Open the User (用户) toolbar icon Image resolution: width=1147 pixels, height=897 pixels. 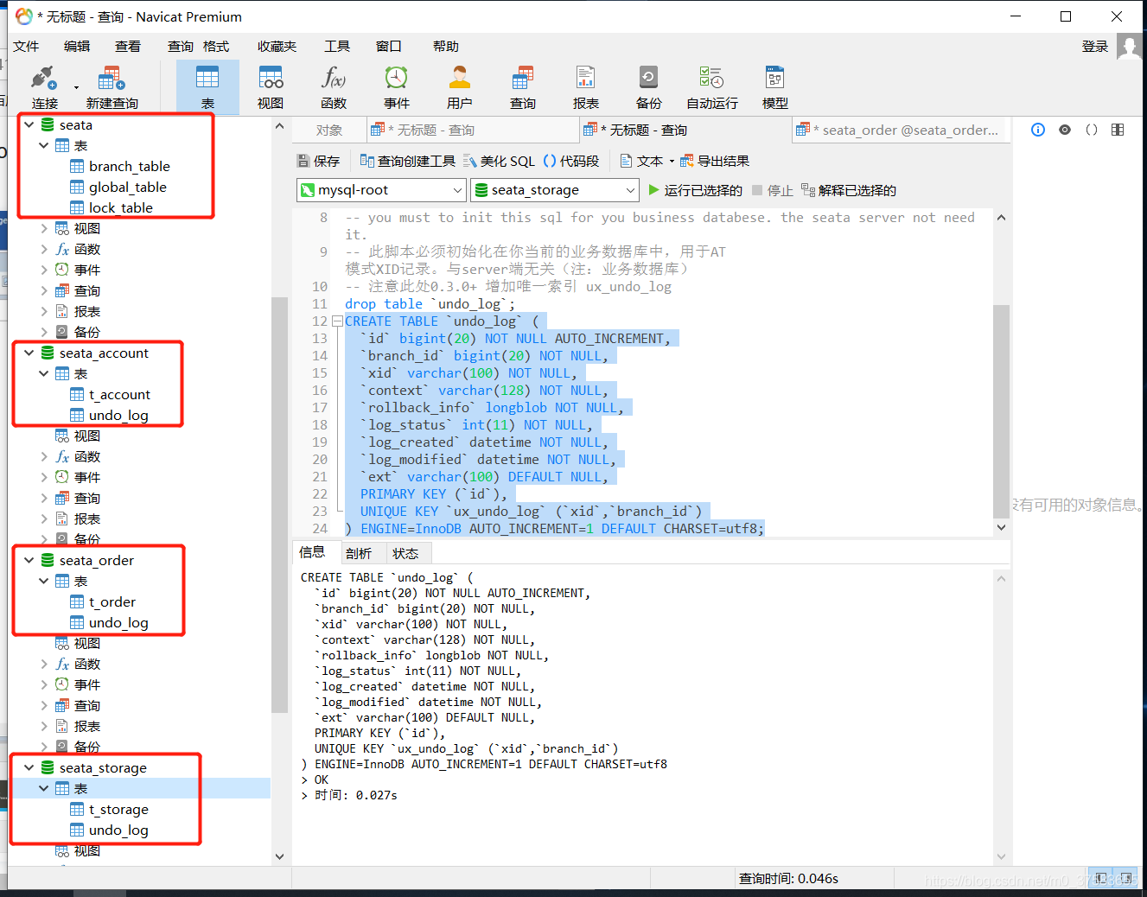[x=460, y=87]
